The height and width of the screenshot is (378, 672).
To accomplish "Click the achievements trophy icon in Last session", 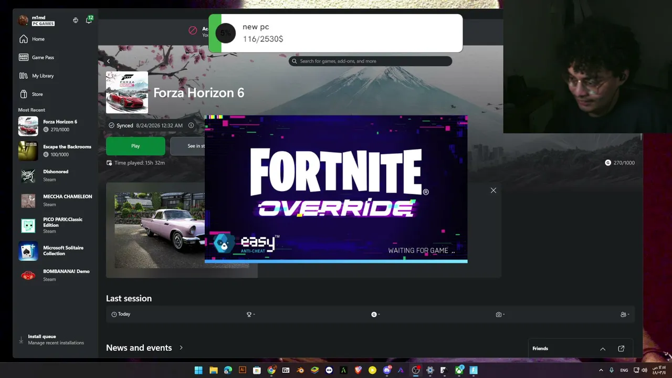I will pyautogui.click(x=249, y=314).
